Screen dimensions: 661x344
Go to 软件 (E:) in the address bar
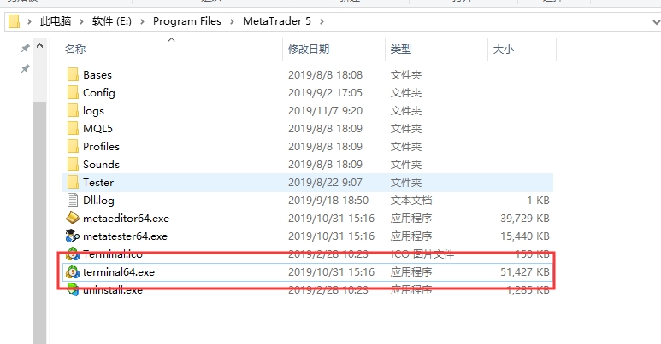click(112, 21)
